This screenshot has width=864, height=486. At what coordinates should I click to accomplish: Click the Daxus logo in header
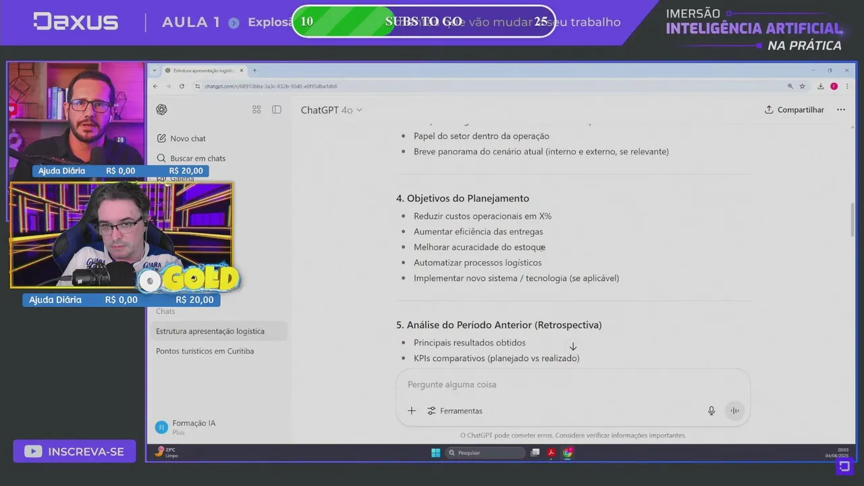[76, 22]
